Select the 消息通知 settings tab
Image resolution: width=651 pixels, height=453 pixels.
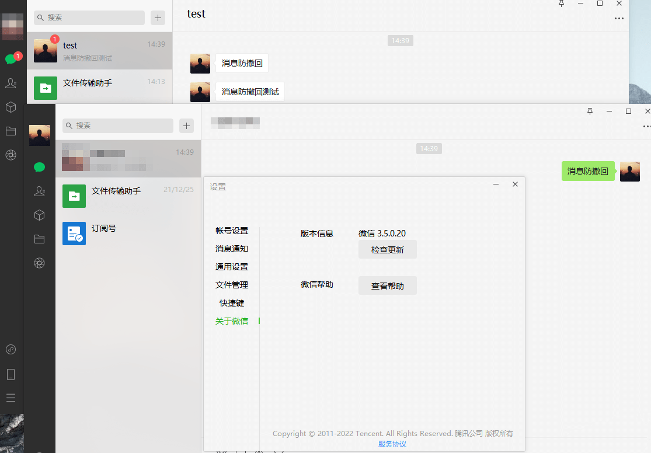click(232, 249)
